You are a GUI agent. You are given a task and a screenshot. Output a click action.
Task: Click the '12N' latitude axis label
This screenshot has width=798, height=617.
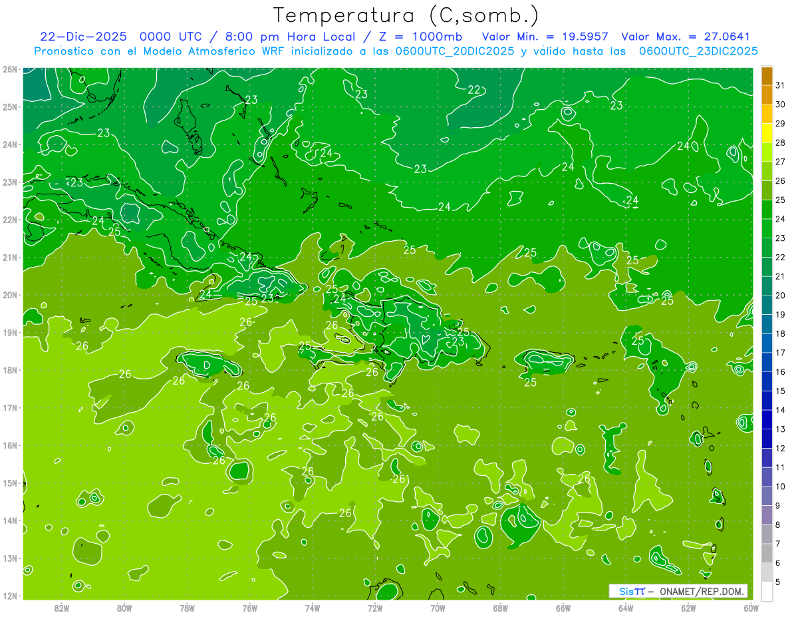click(9, 596)
